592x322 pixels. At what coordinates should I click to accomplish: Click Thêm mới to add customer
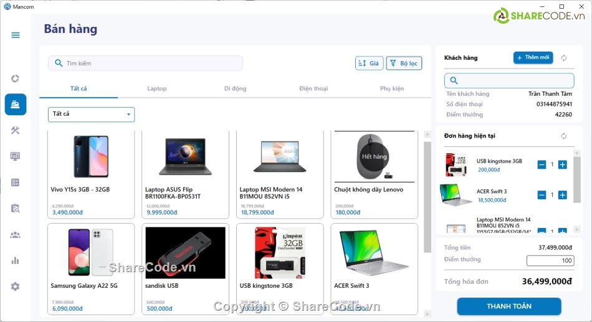click(533, 58)
